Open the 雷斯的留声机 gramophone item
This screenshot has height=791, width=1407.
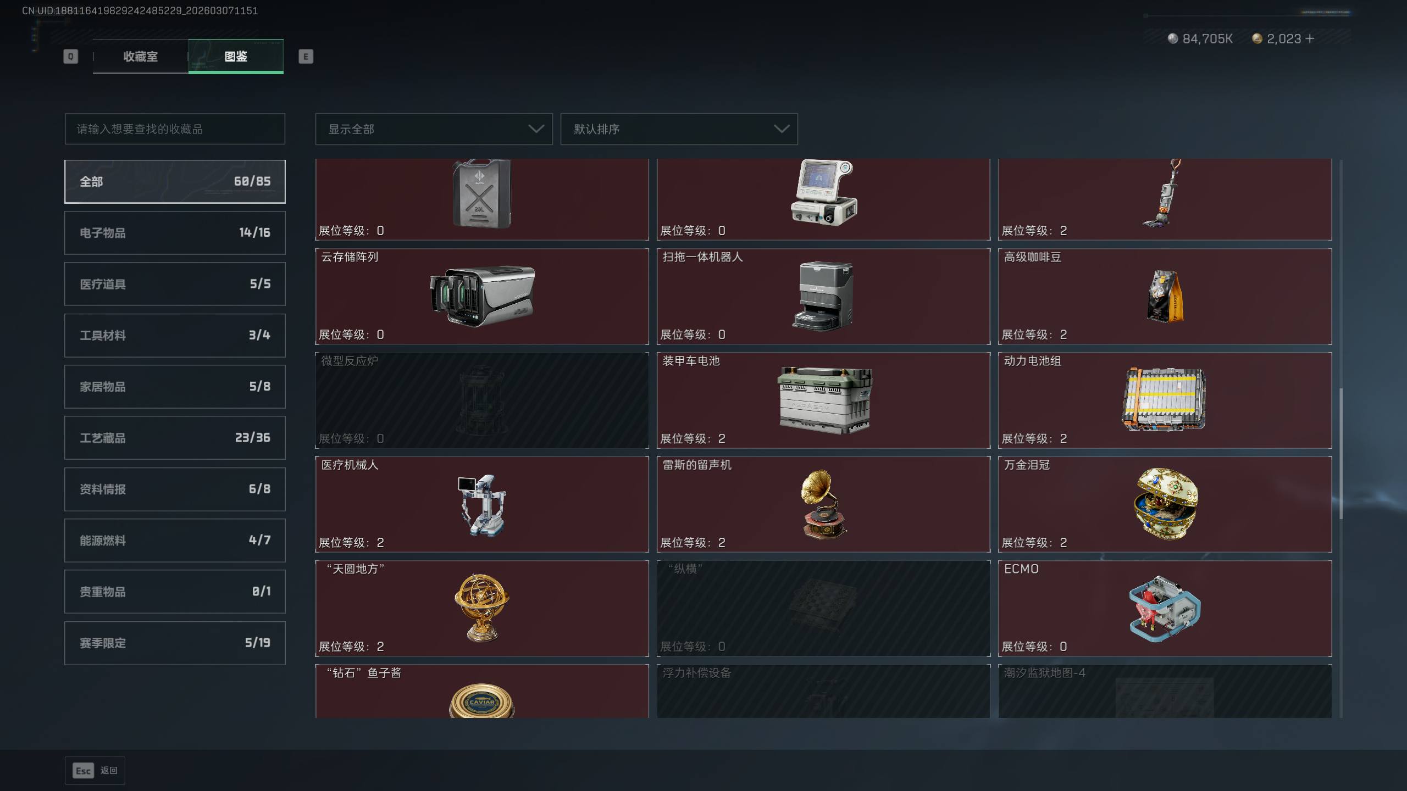(823, 504)
